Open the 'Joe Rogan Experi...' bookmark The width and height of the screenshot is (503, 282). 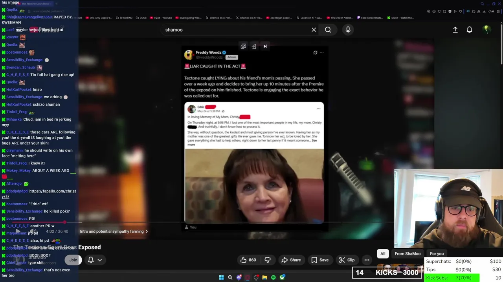[x=279, y=18]
